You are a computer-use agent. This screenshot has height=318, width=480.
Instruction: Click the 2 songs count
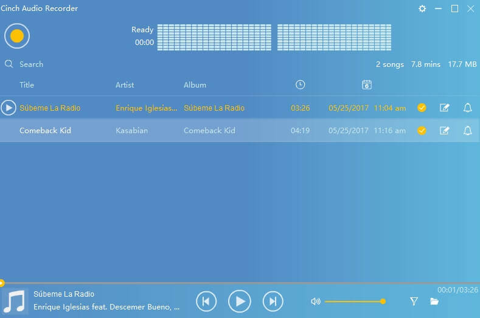(390, 64)
